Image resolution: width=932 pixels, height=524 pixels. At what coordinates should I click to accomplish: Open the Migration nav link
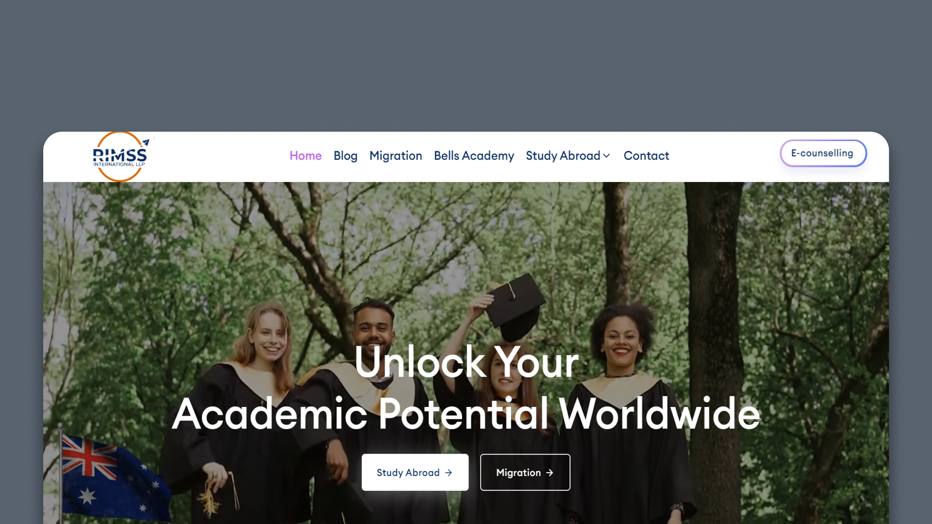pos(396,156)
